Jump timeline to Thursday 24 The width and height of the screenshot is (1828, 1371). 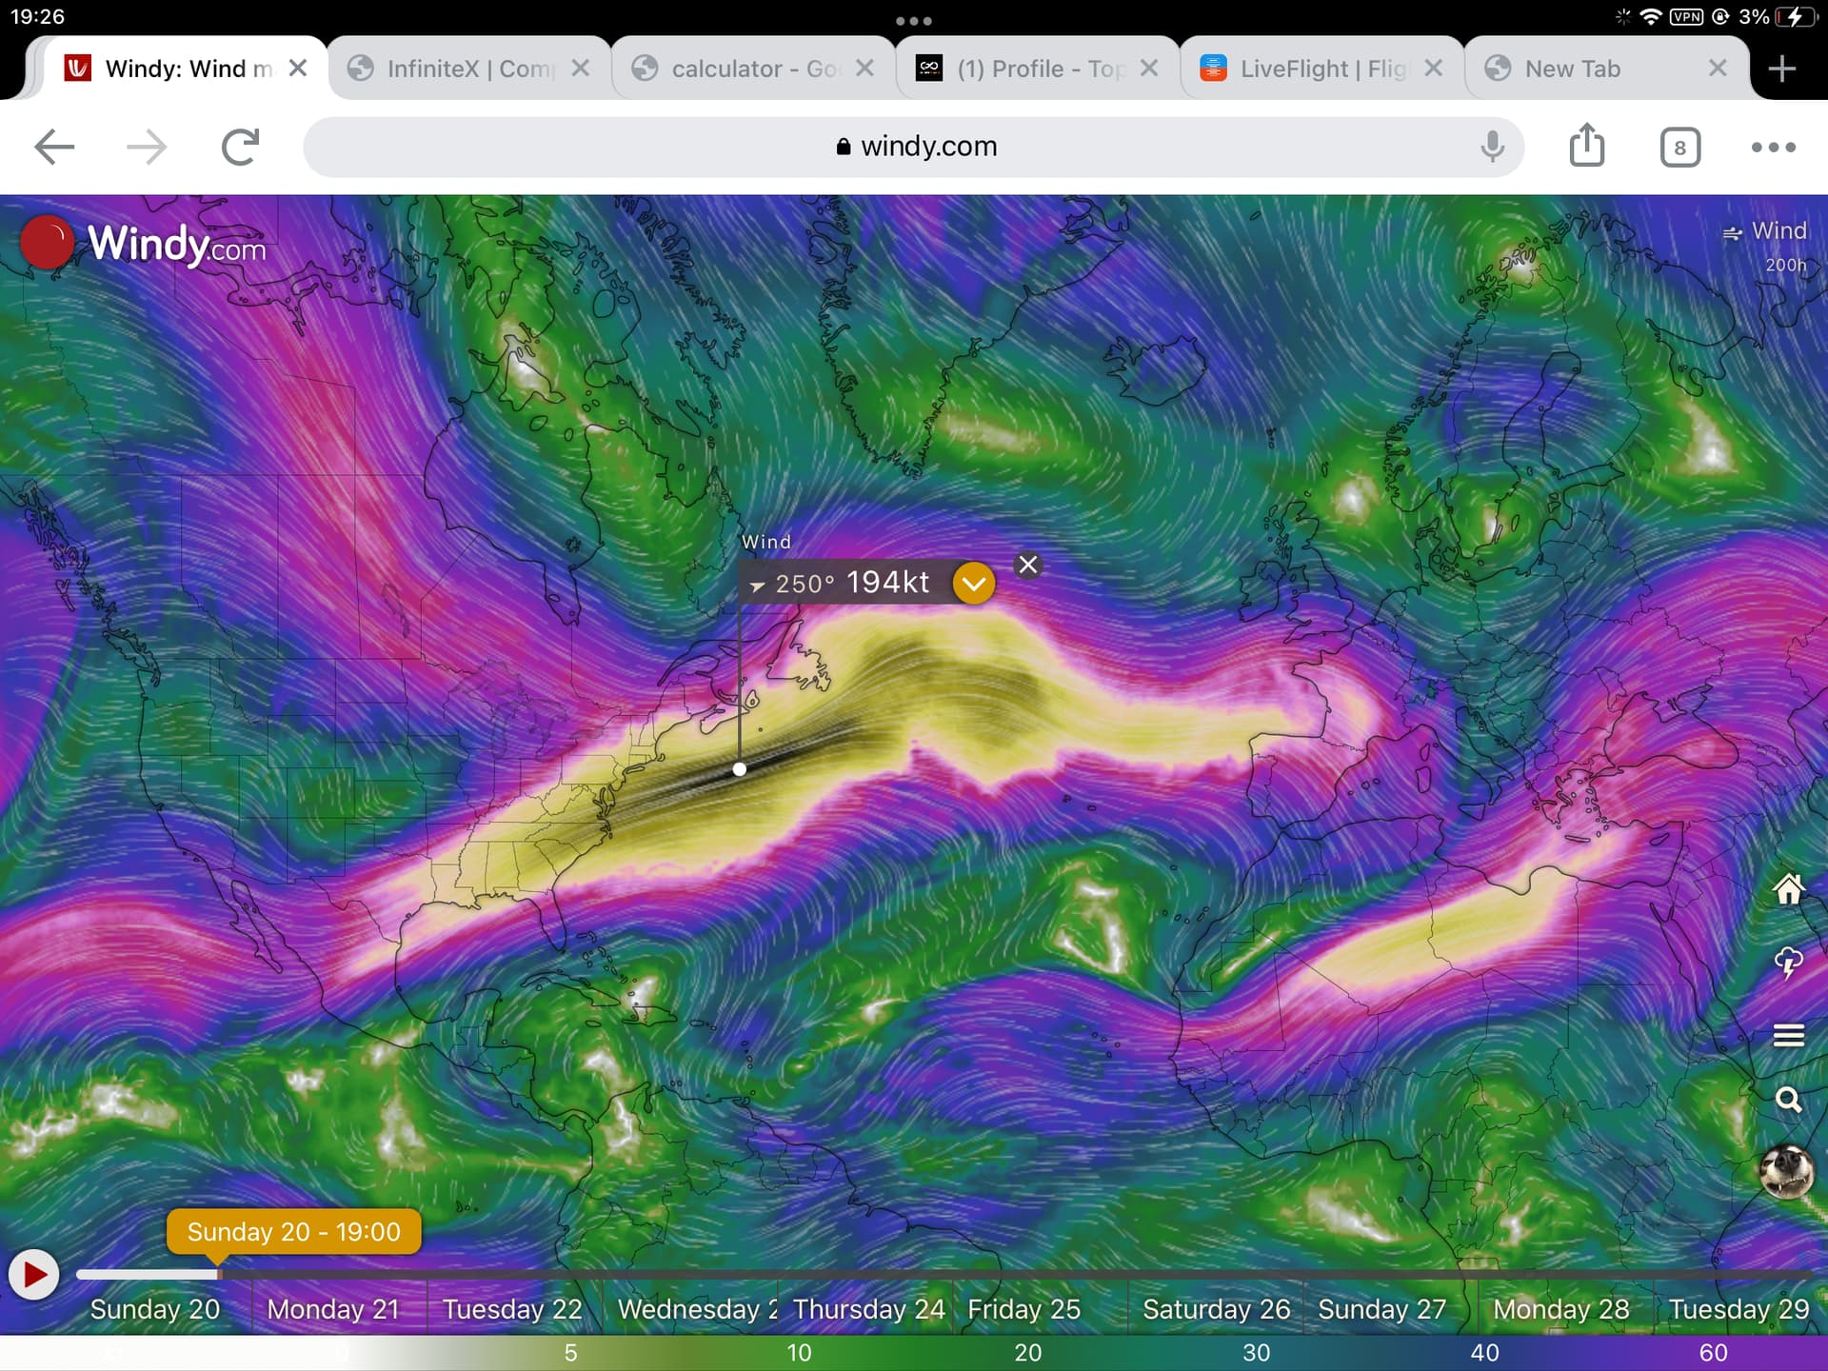point(867,1309)
